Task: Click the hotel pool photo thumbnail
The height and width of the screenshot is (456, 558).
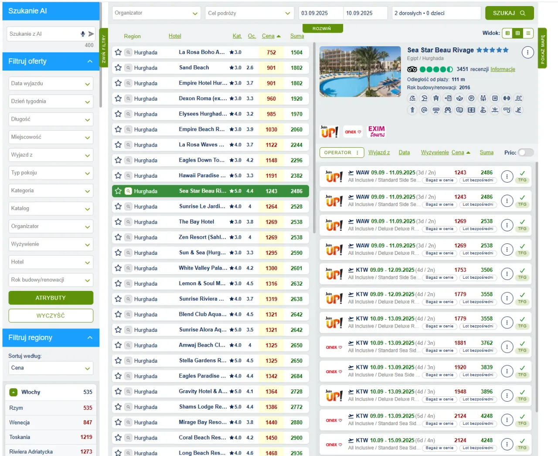Action: point(360,72)
